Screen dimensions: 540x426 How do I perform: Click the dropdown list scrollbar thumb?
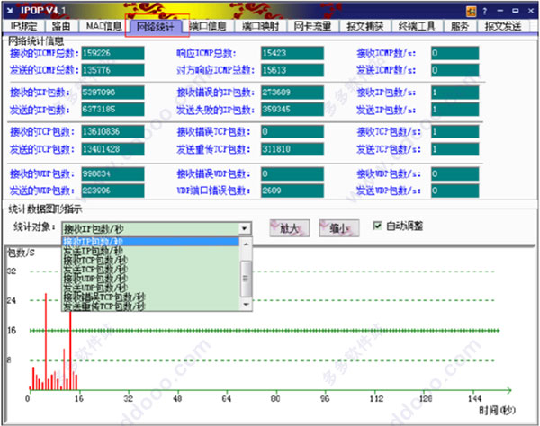(246, 279)
